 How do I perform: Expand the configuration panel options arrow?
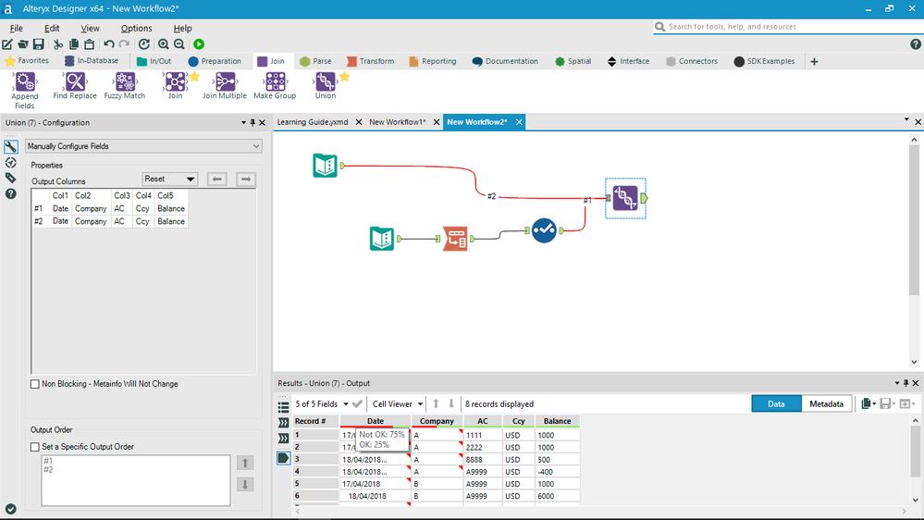[243, 123]
